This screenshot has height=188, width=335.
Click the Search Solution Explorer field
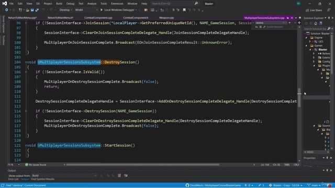coord(315,29)
